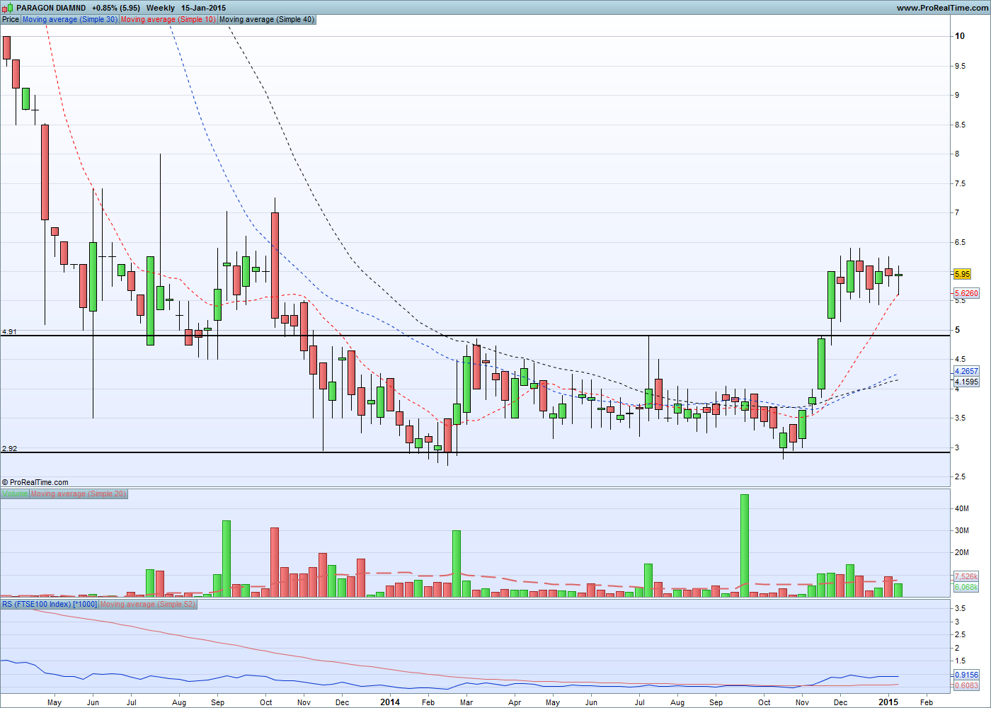Visit the www.ProRealTime.com link
The height and width of the screenshot is (708, 991).
click(941, 8)
